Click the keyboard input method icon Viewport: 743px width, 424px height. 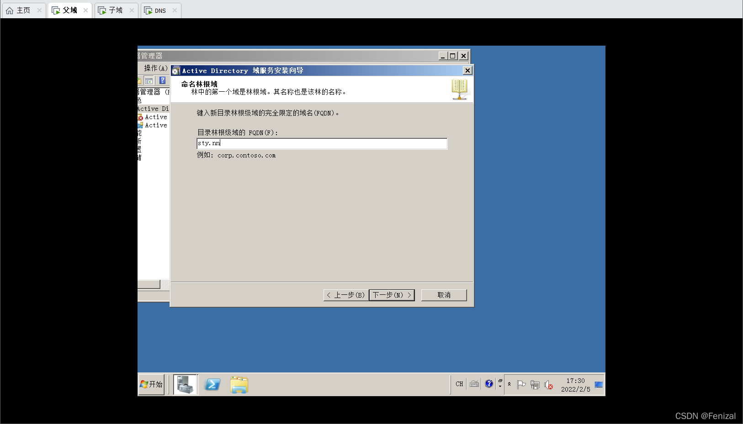(474, 384)
